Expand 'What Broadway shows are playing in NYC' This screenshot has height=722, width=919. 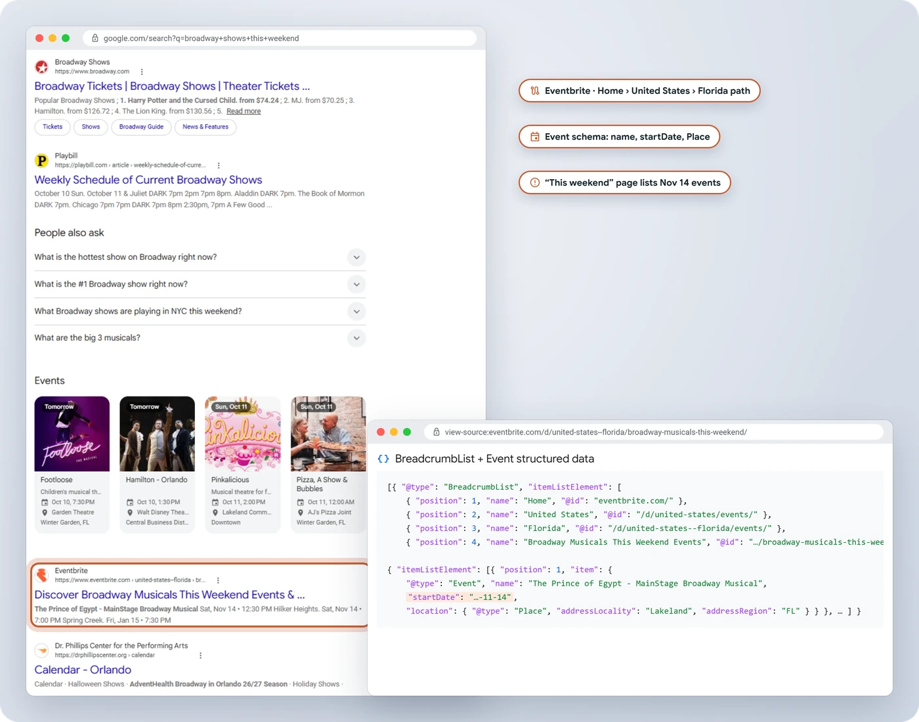pyautogui.click(x=356, y=311)
